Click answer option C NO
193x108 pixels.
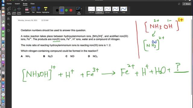(x=70, y=56)
